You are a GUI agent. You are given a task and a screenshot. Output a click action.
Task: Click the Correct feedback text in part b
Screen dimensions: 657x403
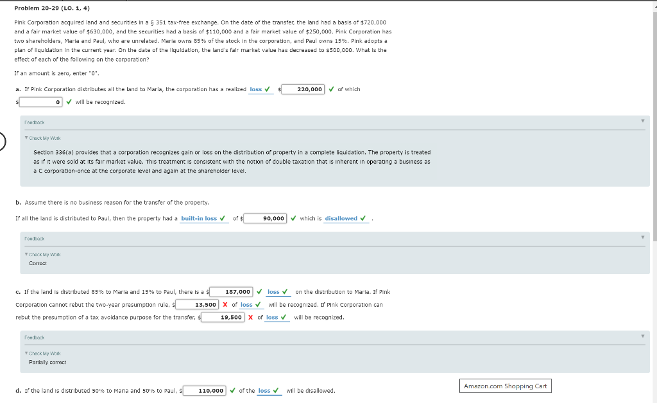[38, 263]
